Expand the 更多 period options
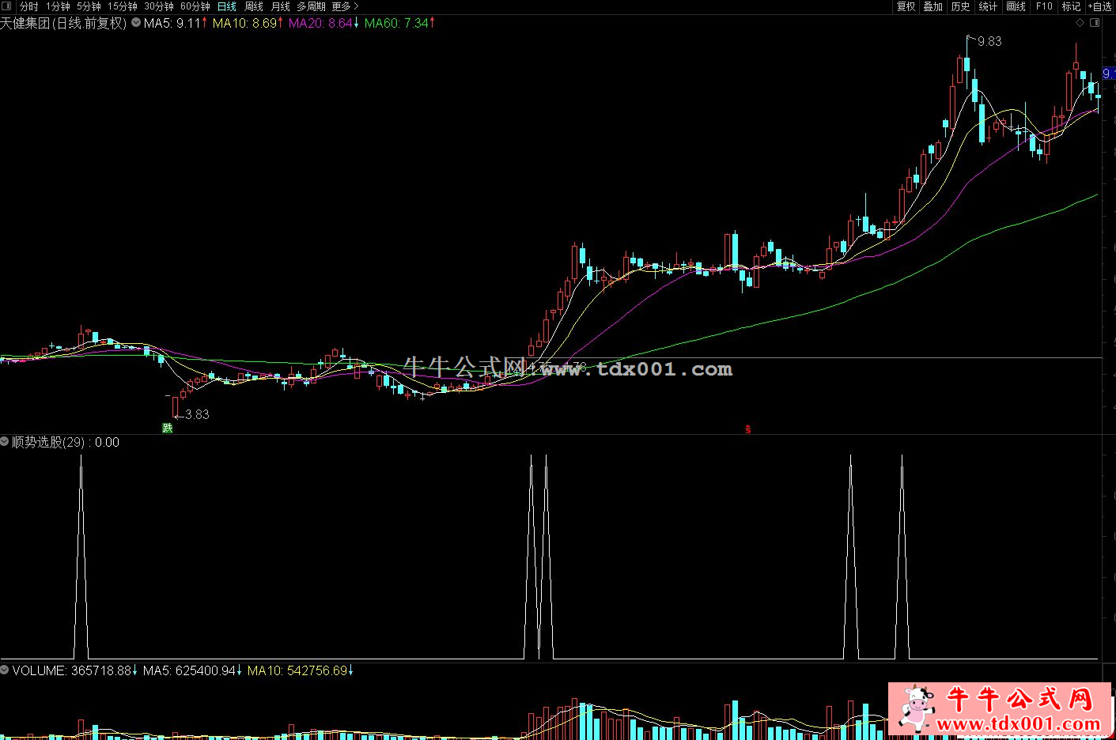This screenshot has width=1116, height=740. coord(346,6)
